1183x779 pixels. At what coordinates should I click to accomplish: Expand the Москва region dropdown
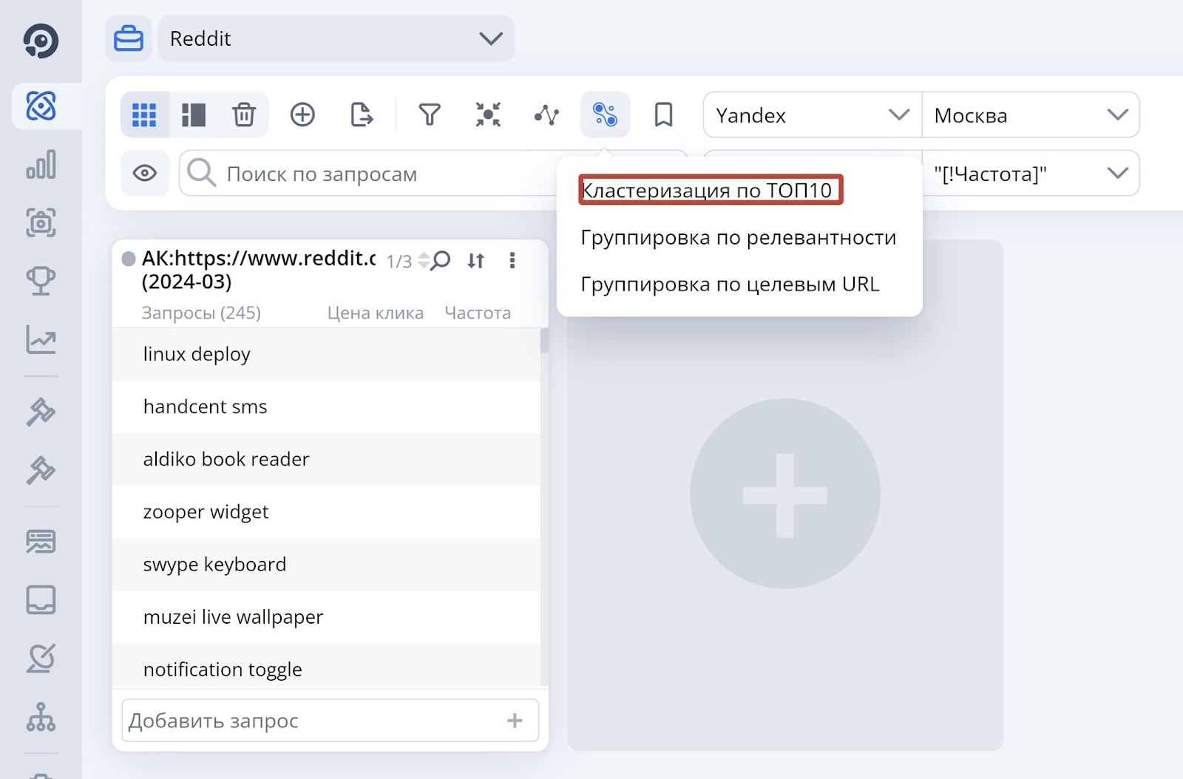tap(1030, 115)
